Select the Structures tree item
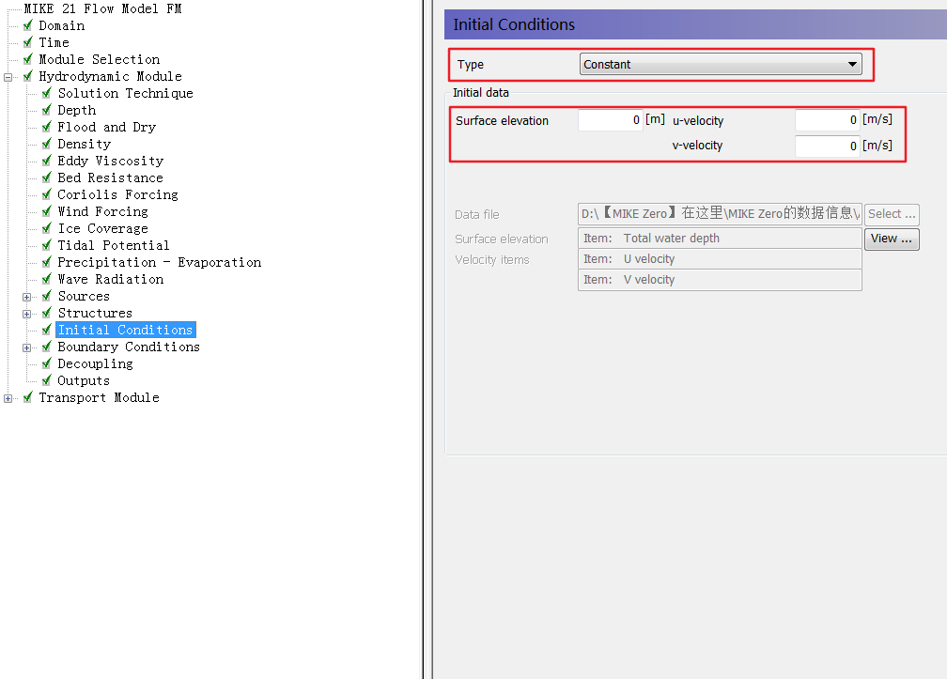Screen dimensions: 947x679 tap(95, 313)
